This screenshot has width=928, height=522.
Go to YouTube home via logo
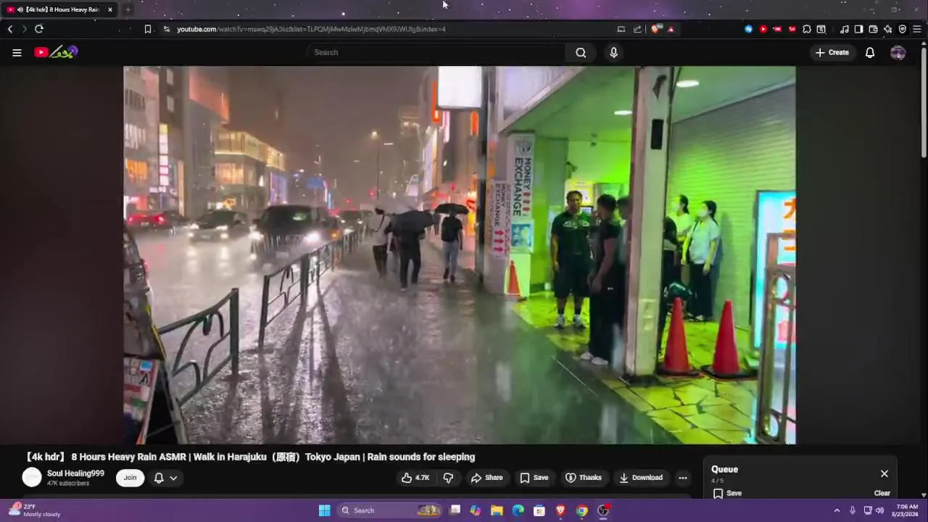pos(56,52)
